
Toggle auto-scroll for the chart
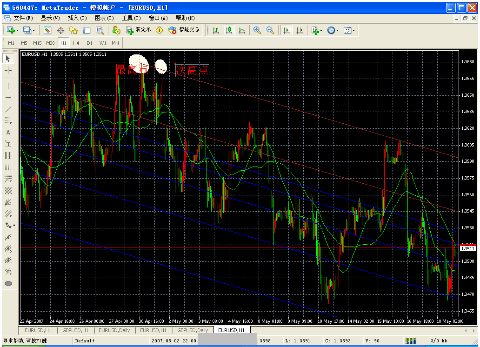click(x=287, y=30)
